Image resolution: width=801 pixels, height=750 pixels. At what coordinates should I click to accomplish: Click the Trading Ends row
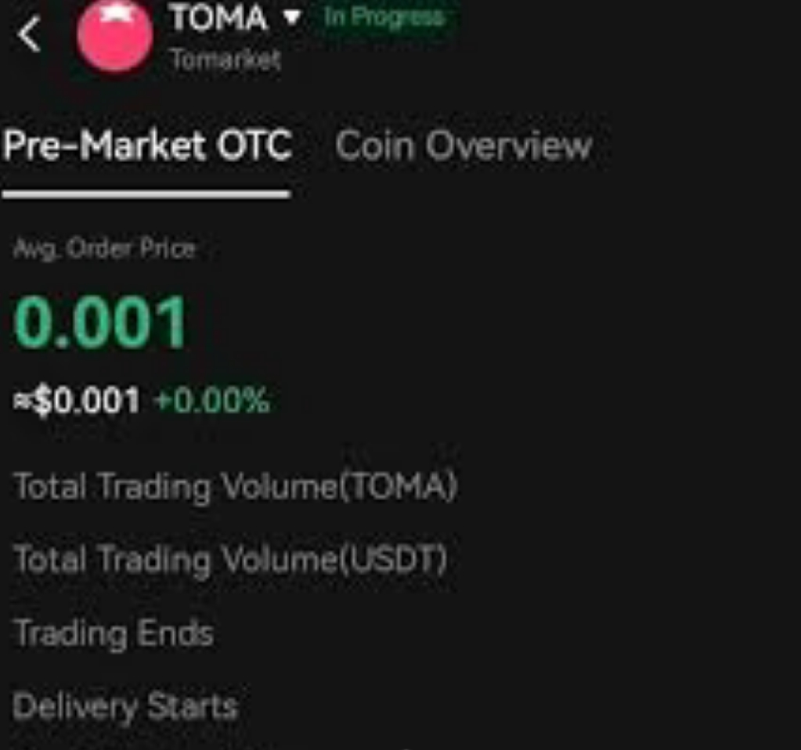[x=114, y=633]
